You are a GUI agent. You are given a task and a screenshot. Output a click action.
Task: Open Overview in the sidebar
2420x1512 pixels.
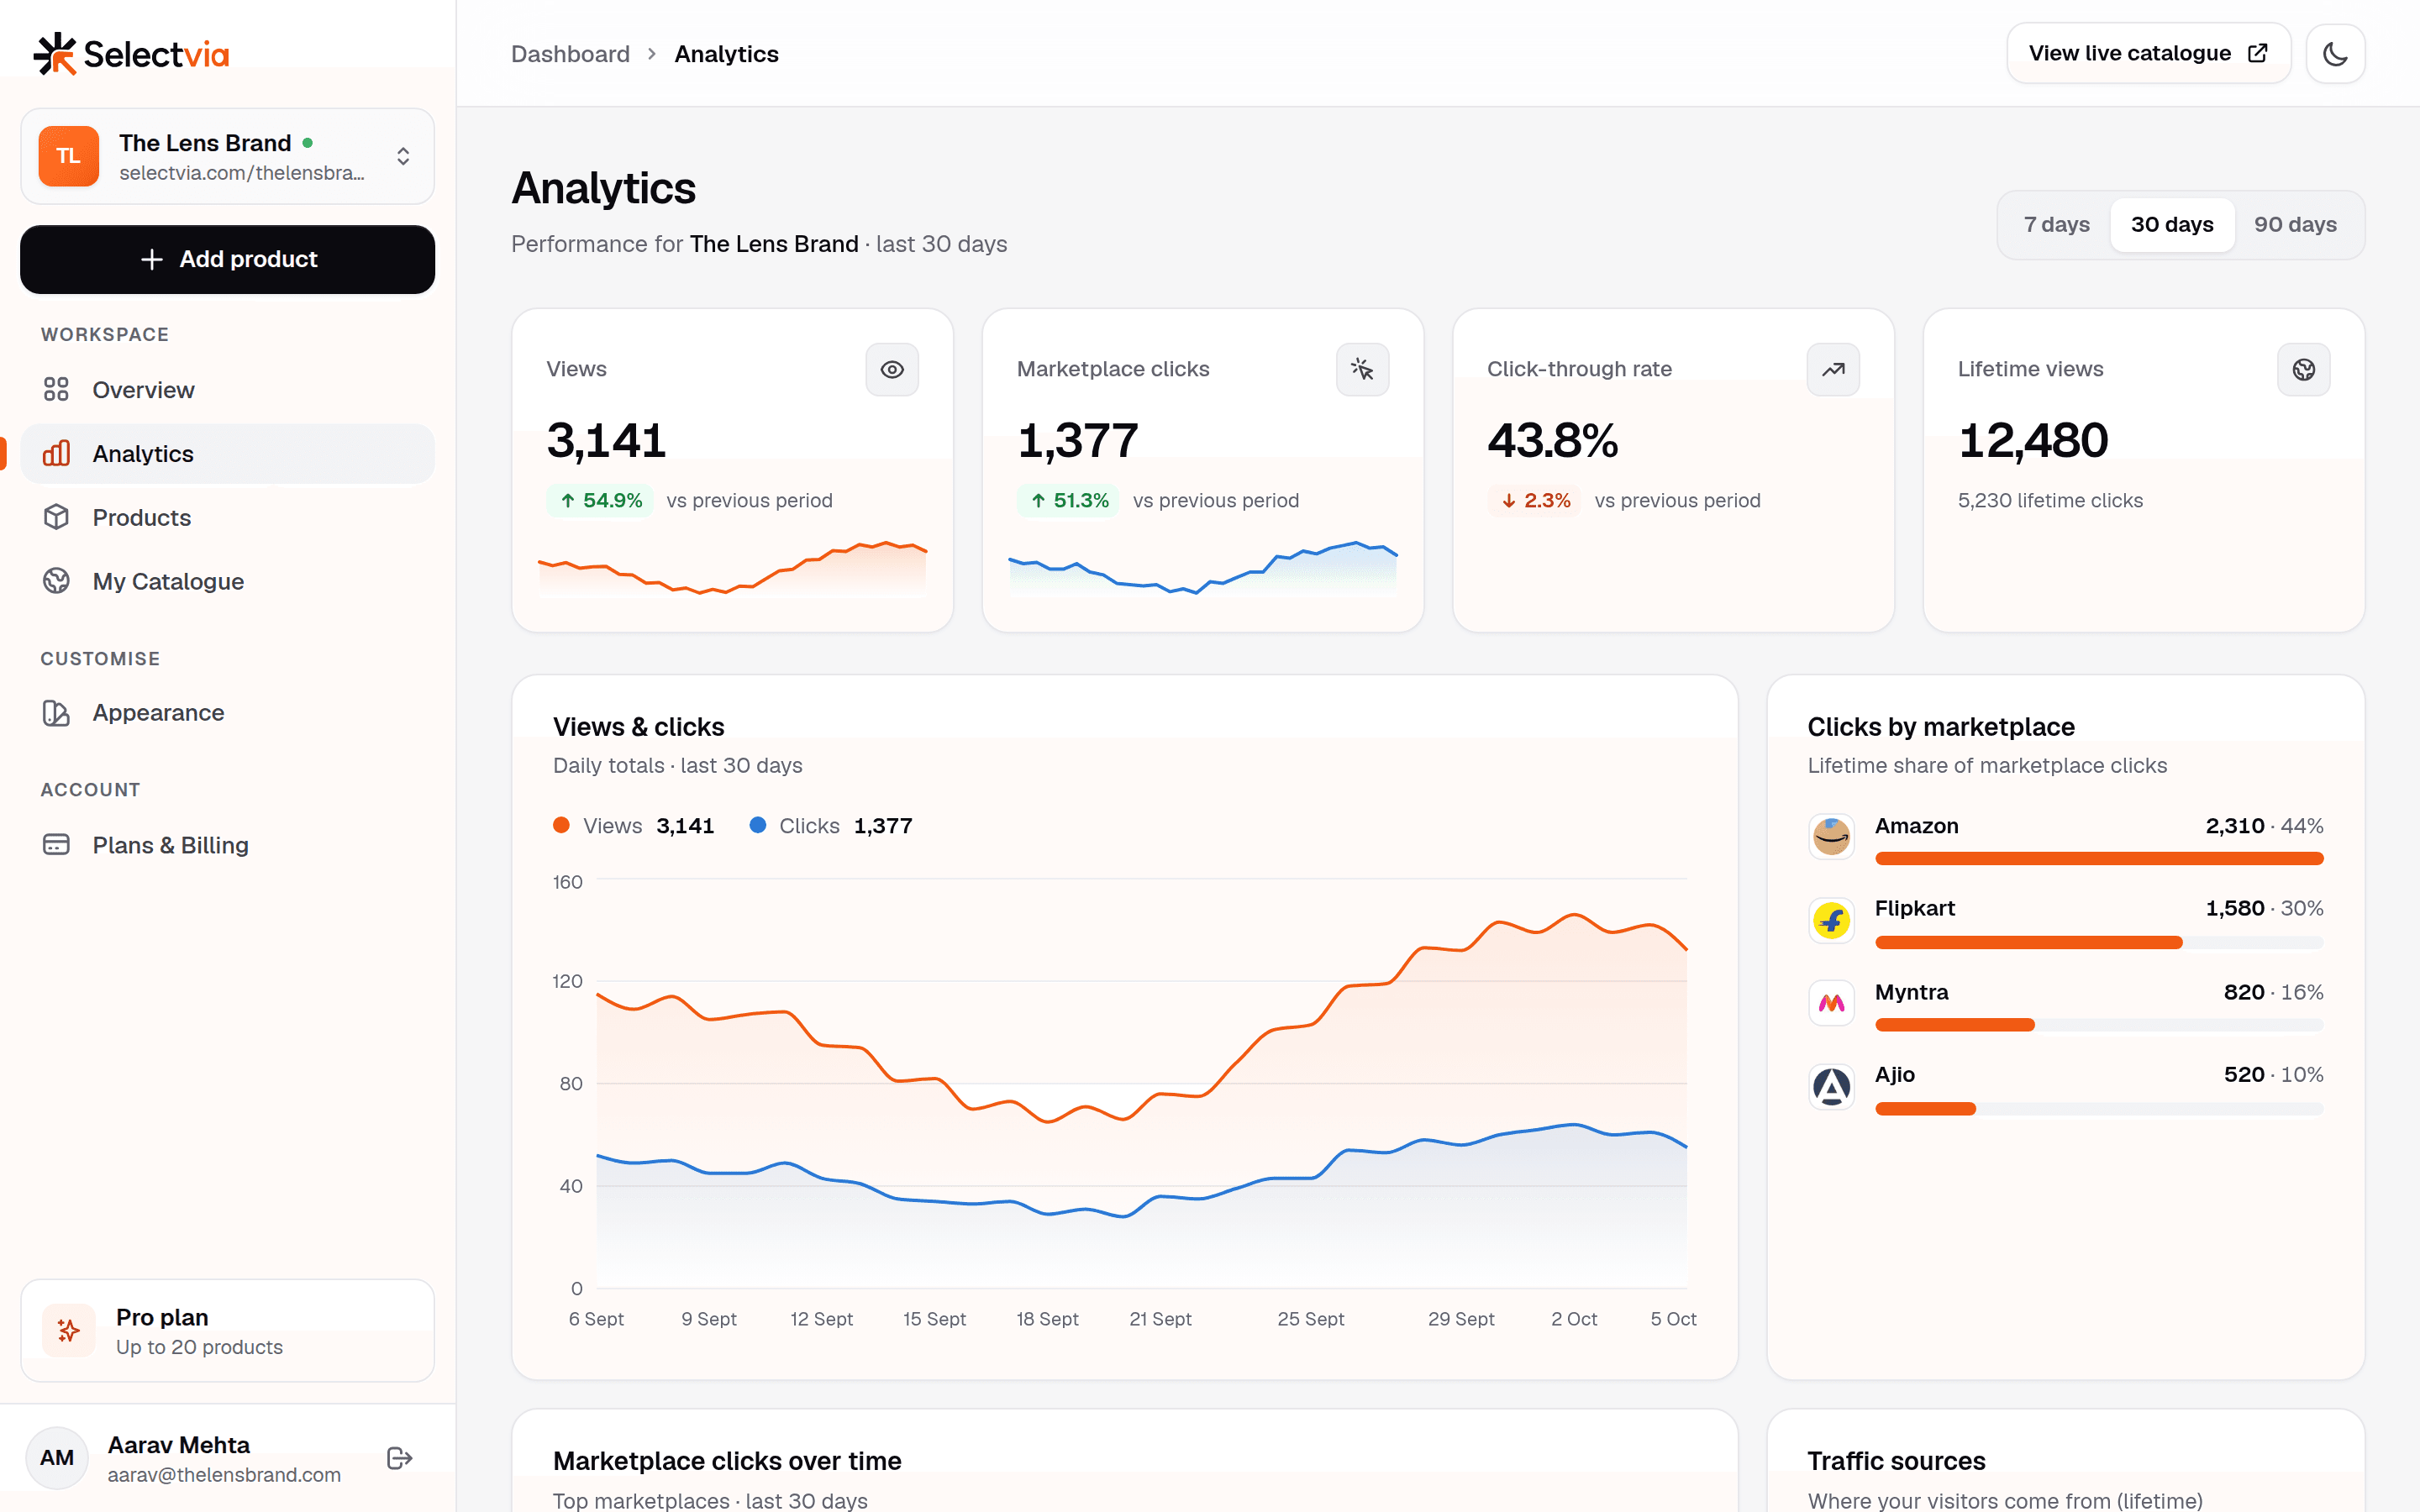[x=227, y=390]
